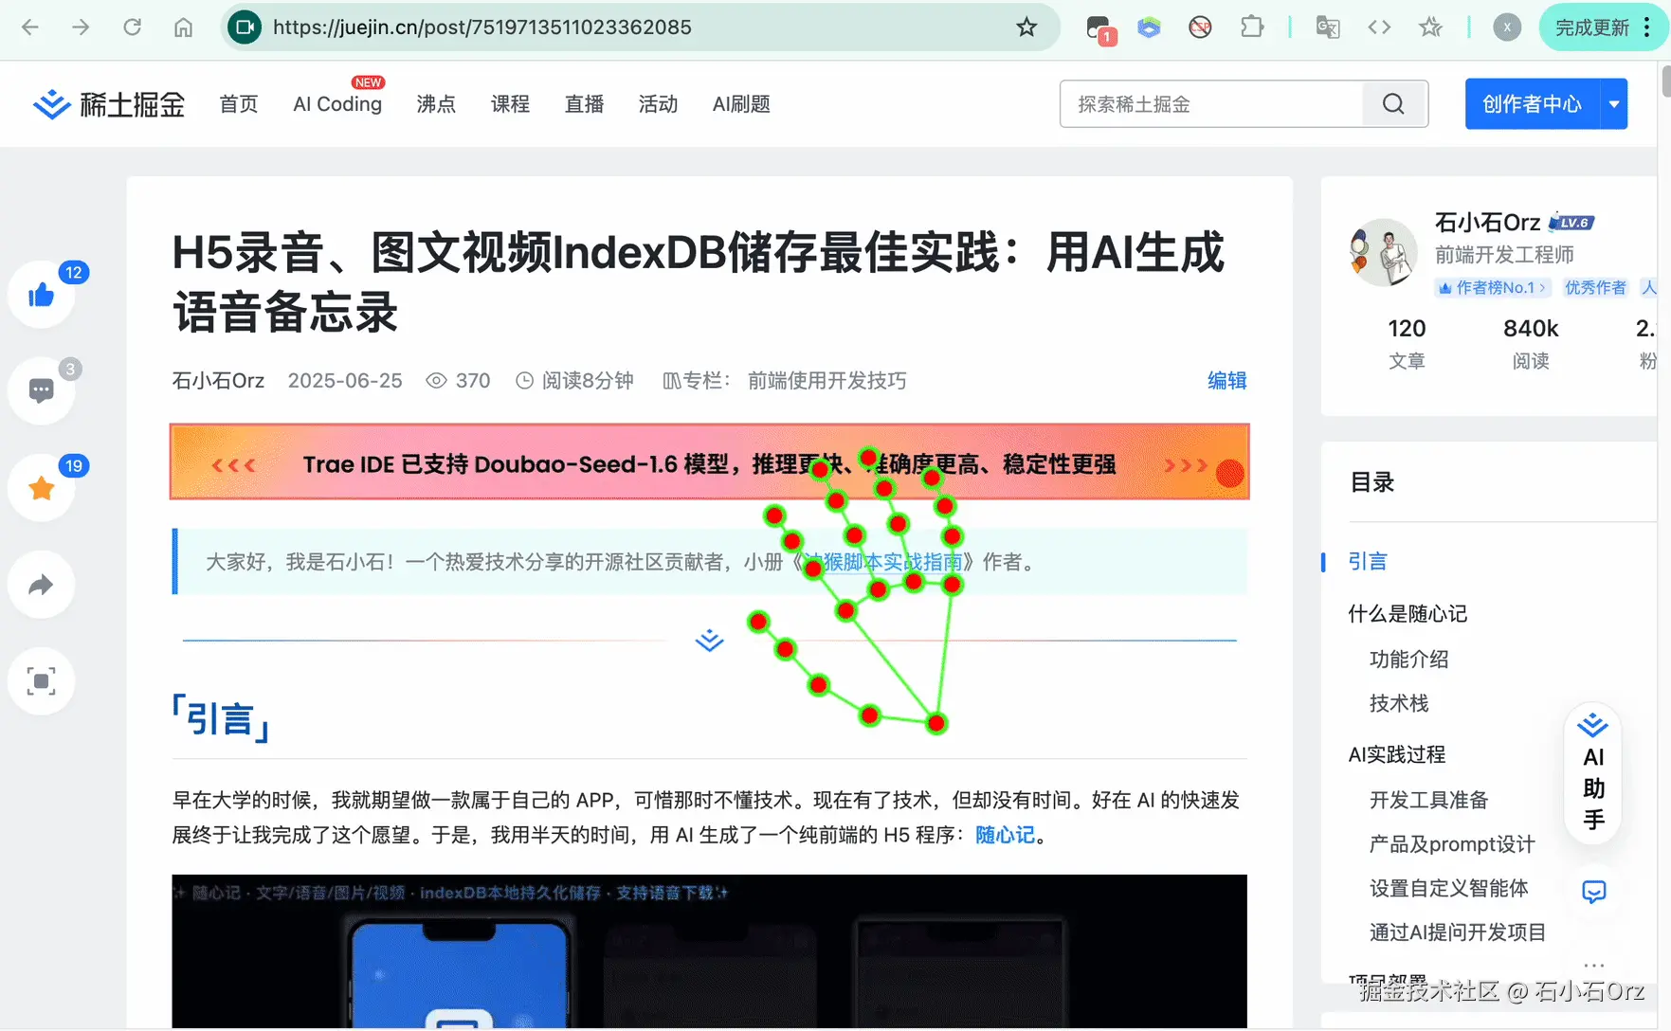Open the 沸点 nav item
Screen dimensions: 1671x1031
436,104
